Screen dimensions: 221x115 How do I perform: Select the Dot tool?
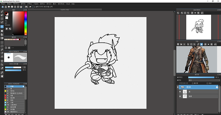[x=2, y=19]
